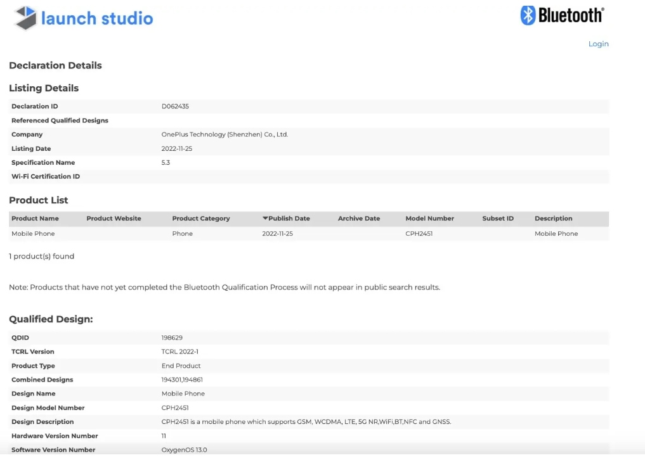Viewport: 645px width, 460px height.
Task: Select the Listing Date value 2022-11-25
Action: click(x=176, y=148)
